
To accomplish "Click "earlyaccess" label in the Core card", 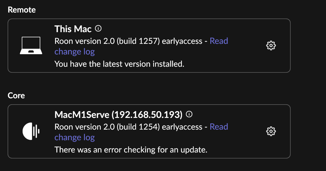I will 182,127.
